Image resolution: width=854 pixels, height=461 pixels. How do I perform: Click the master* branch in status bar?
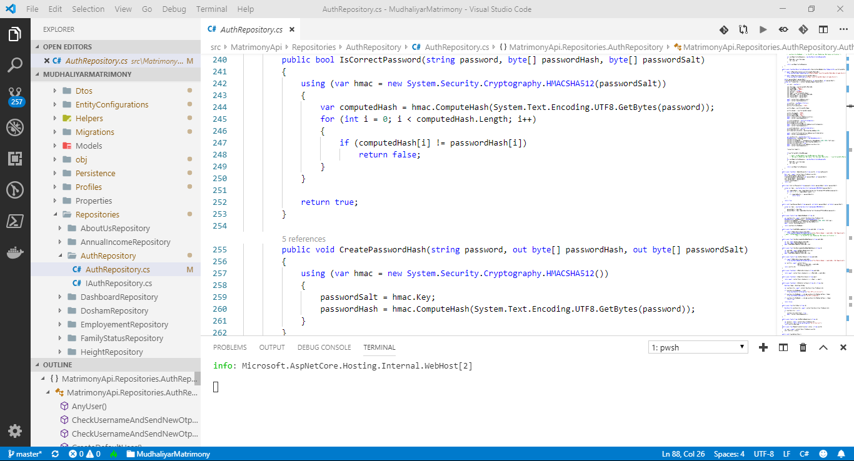point(25,454)
